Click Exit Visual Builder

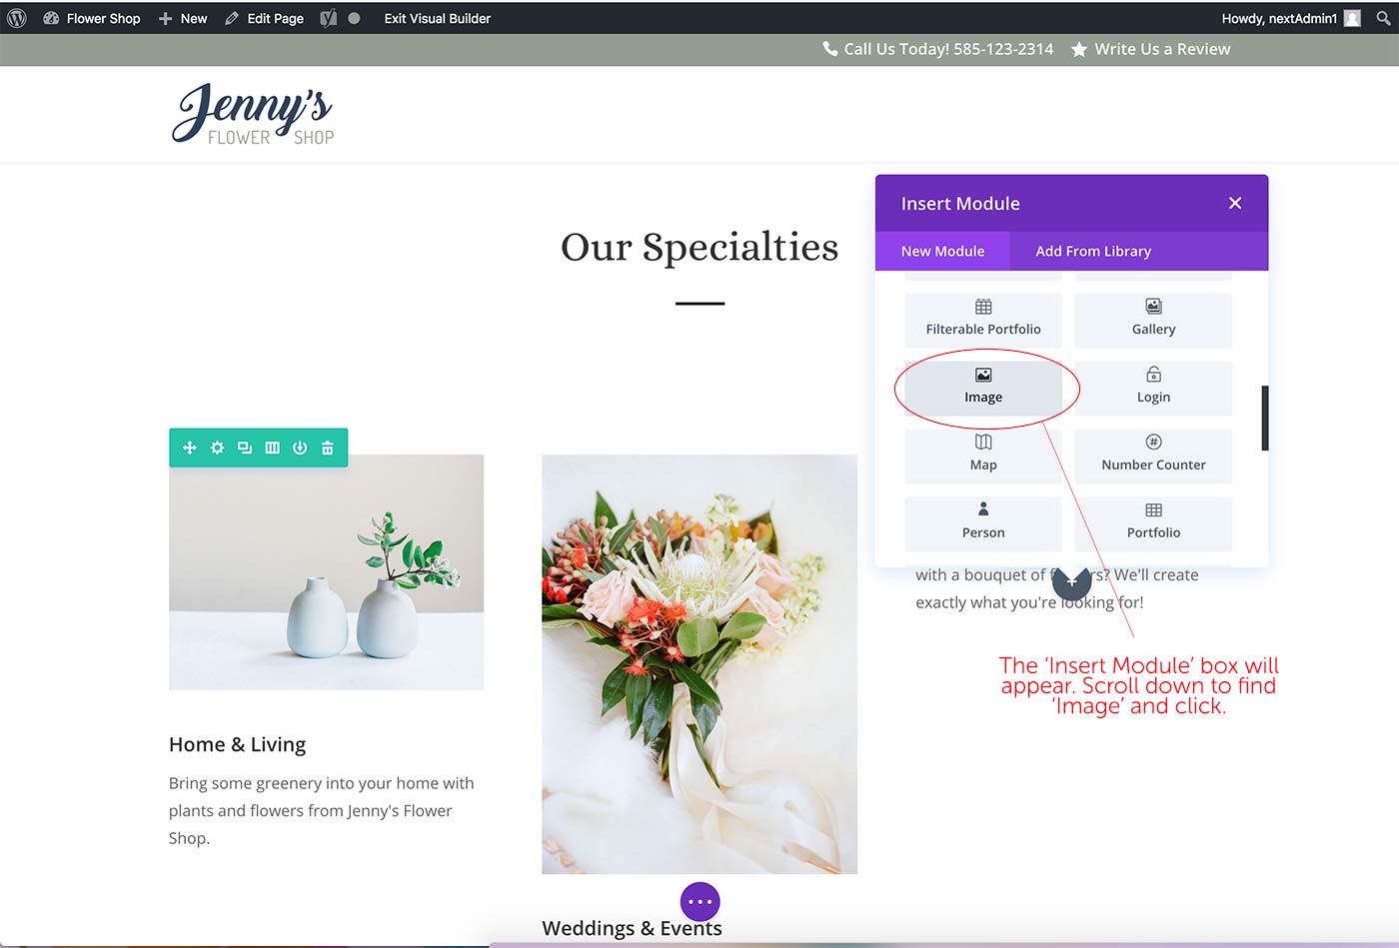(x=438, y=18)
